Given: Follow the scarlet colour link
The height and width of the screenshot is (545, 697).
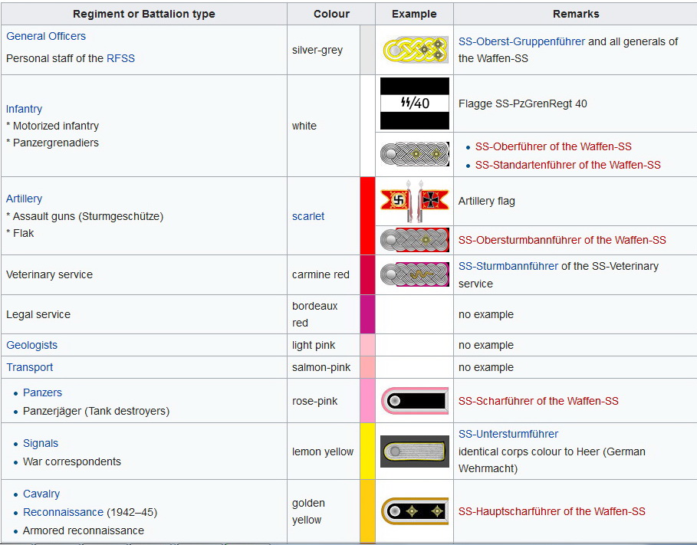Looking at the screenshot, I should coord(307,215).
